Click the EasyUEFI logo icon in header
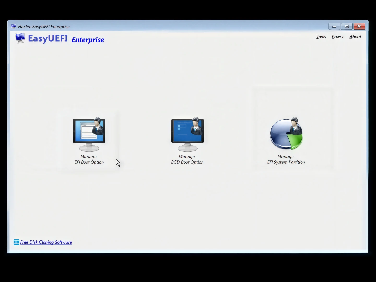The width and height of the screenshot is (376, 282). coord(20,38)
